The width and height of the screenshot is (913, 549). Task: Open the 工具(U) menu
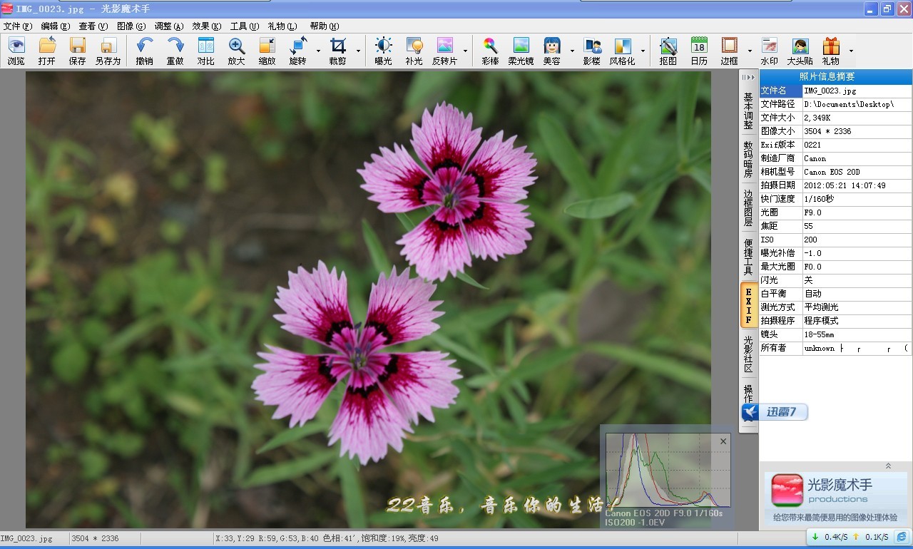pos(245,26)
